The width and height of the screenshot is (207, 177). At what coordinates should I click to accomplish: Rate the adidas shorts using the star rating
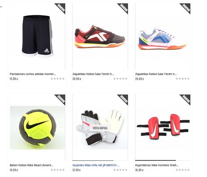(57, 79)
